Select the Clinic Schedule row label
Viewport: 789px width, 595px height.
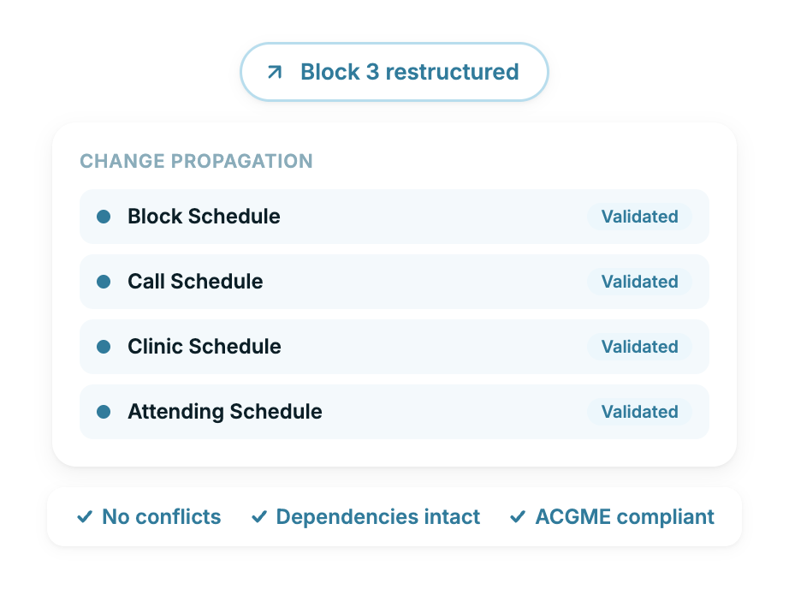(x=204, y=347)
